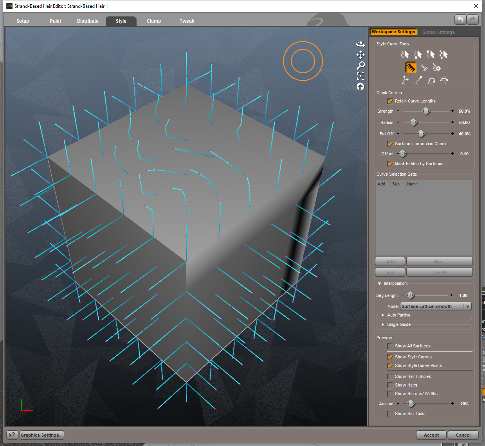Click the Add button below the sets list

[x=390, y=261]
